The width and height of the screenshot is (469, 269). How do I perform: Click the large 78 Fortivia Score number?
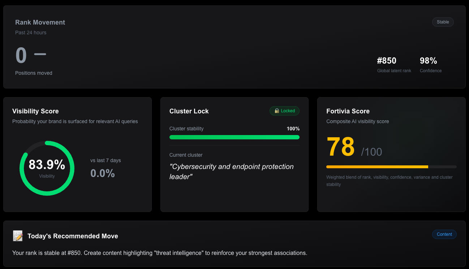coord(340,146)
